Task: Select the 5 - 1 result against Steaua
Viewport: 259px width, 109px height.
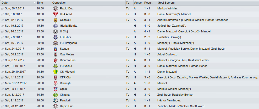Action: [147, 49]
